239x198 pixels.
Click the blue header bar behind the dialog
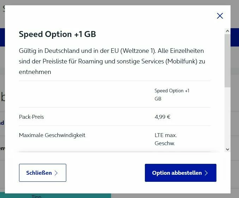234,37
